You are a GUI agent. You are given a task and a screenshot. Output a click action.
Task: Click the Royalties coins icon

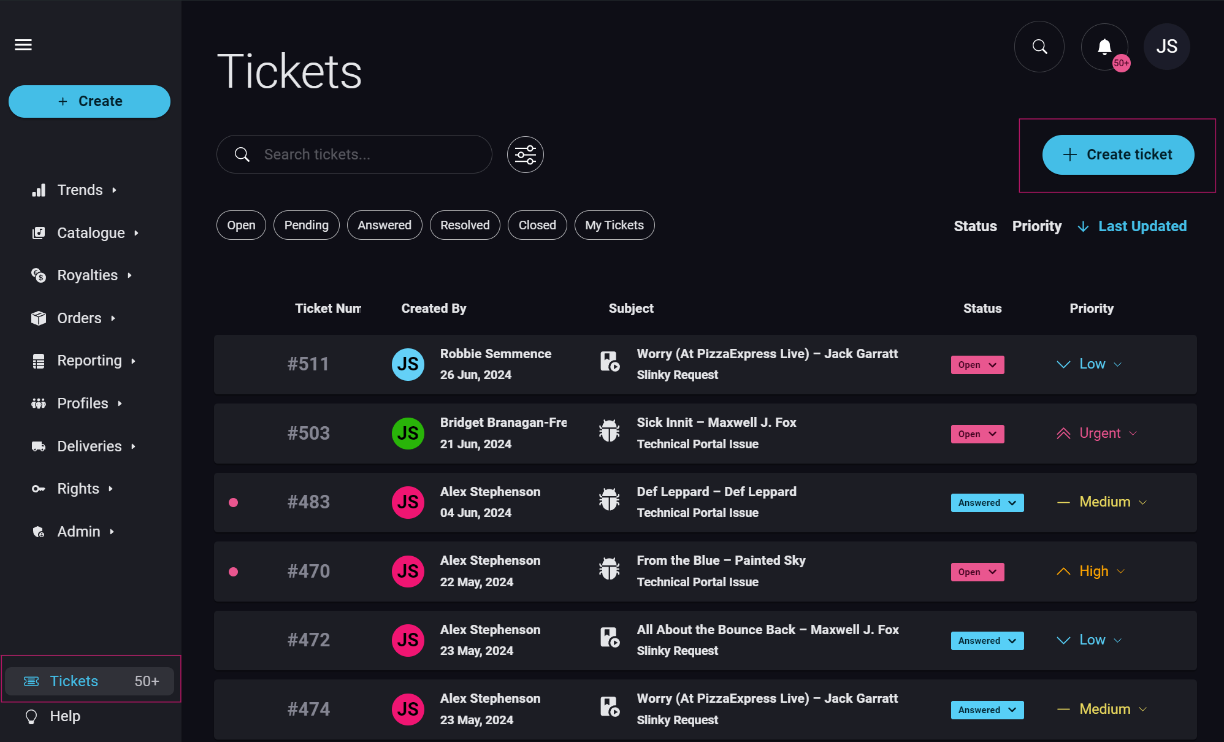point(39,275)
